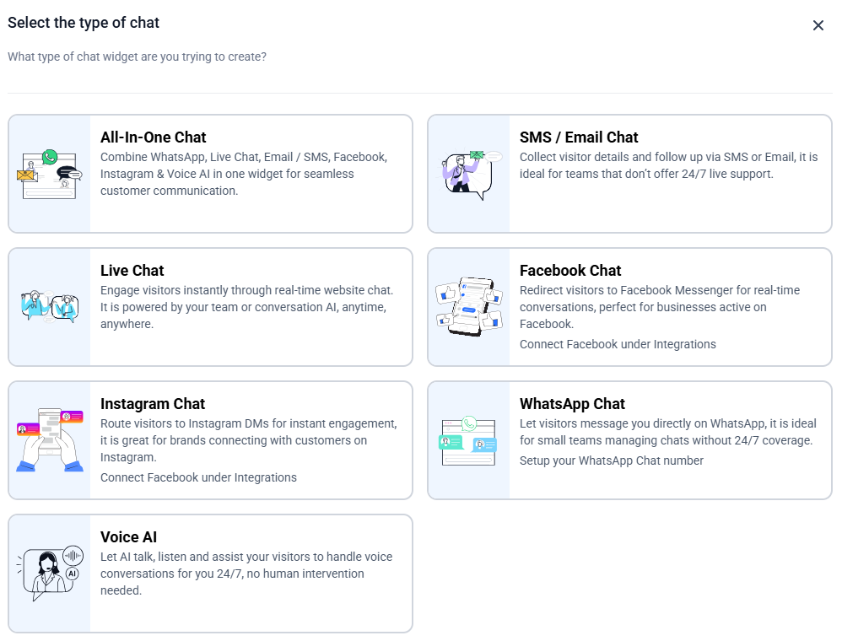Click the Live Chat illustration icon

click(50, 307)
